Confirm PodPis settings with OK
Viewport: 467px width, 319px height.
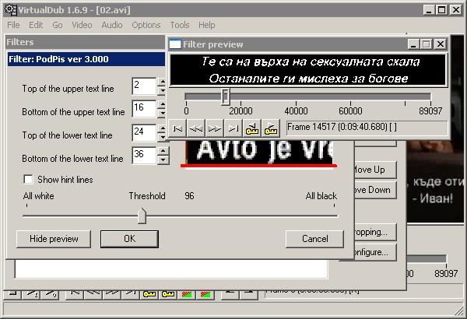click(129, 239)
